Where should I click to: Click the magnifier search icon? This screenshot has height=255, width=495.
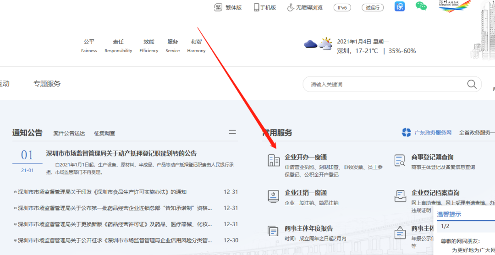[x=472, y=84]
